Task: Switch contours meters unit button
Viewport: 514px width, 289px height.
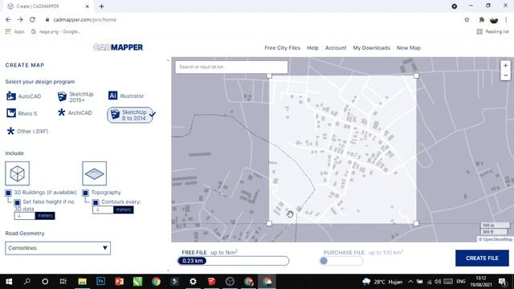Action: point(123,210)
